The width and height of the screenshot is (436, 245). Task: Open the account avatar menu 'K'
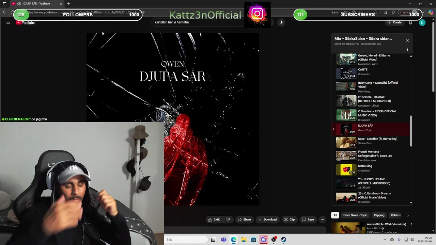422,22
